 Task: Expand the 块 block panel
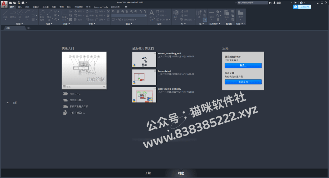pyautogui.click(x=183, y=24)
